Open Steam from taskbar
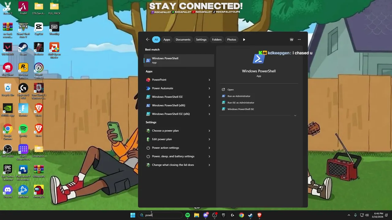 pyautogui.click(x=250, y=215)
